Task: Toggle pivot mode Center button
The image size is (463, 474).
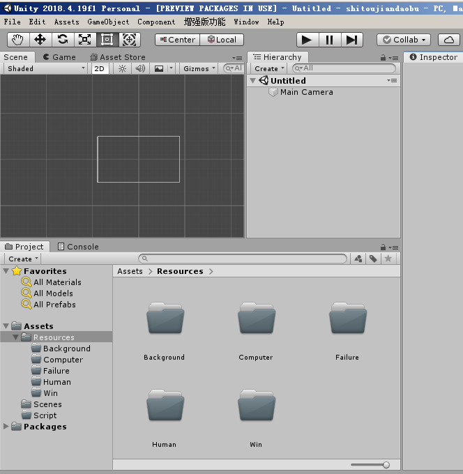Action: pos(178,40)
